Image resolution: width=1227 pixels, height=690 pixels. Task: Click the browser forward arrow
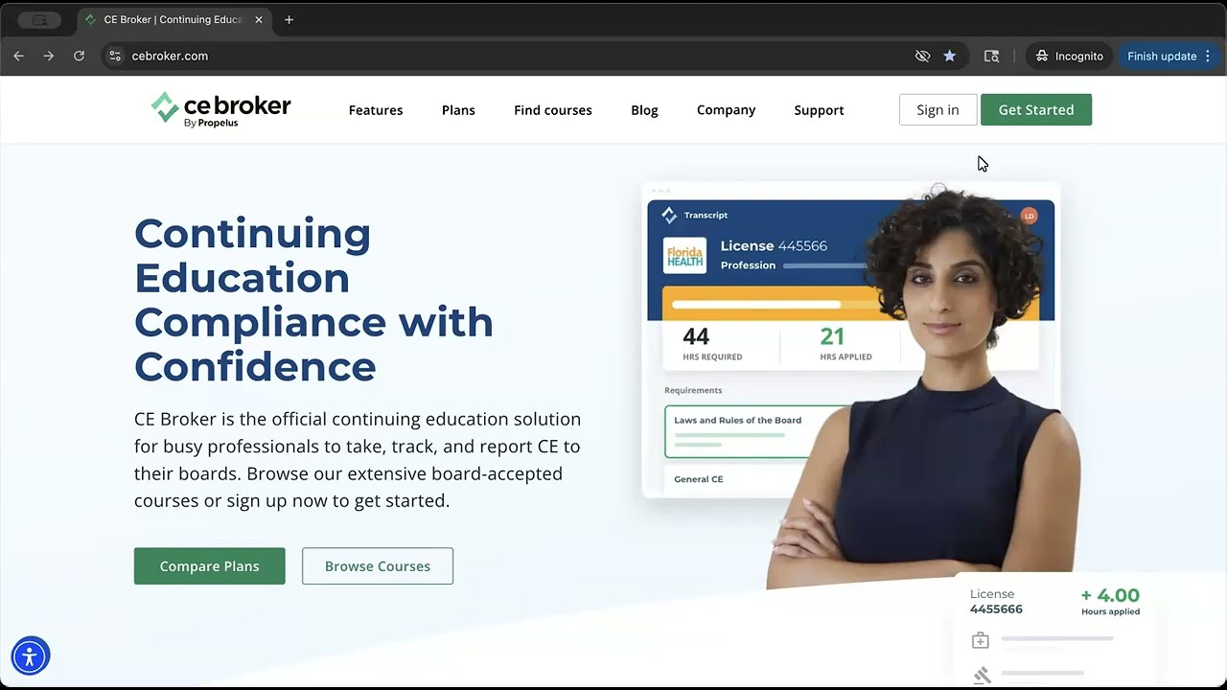coord(48,56)
